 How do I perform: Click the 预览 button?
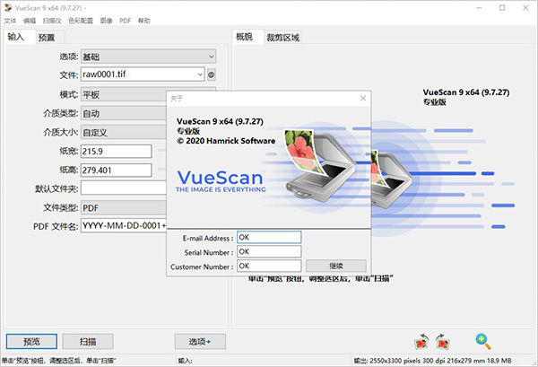pyautogui.click(x=31, y=342)
